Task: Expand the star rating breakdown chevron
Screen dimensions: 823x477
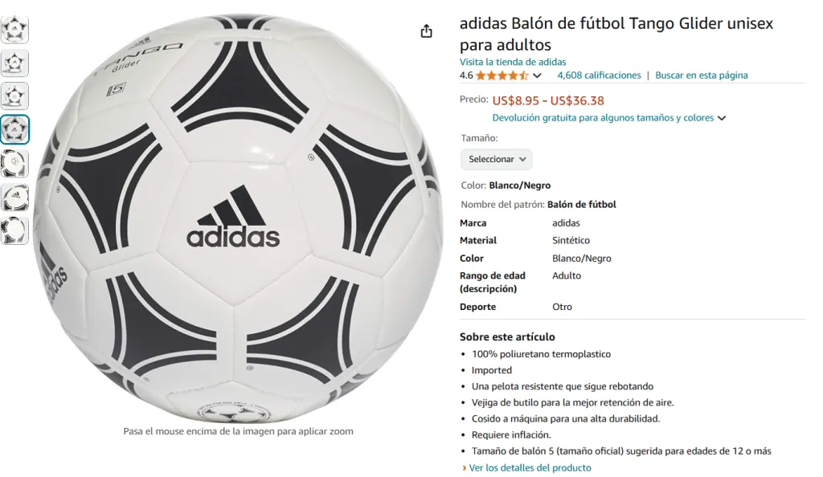Action: [x=537, y=75]
